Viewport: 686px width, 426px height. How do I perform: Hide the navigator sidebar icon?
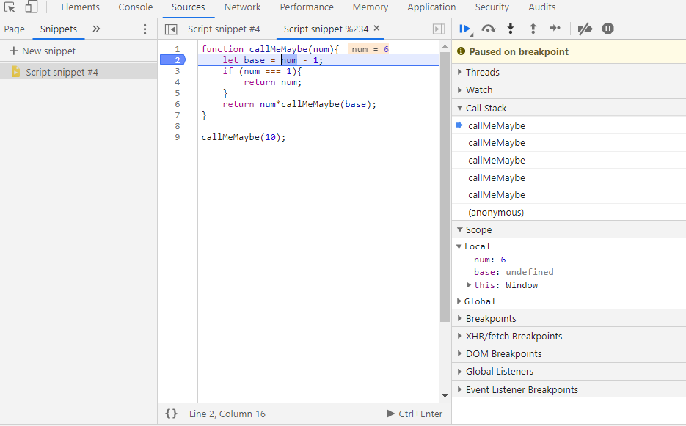(x=171, y=29)
